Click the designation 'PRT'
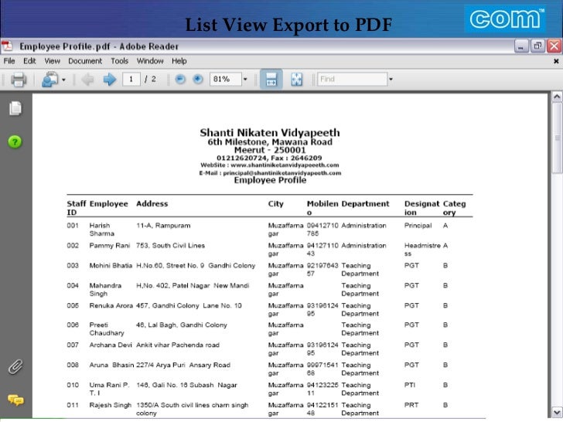563x422 pixels. (411, 405)
